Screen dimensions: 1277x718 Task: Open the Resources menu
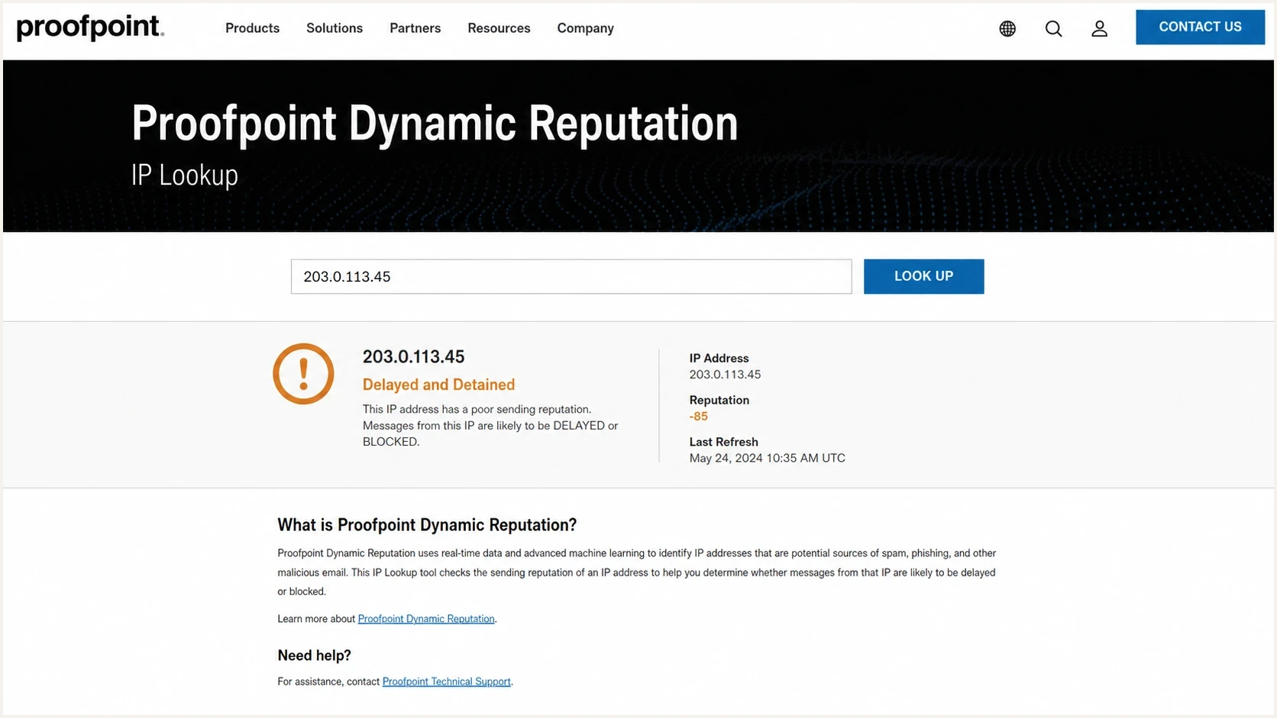click(x=499, y=28)
